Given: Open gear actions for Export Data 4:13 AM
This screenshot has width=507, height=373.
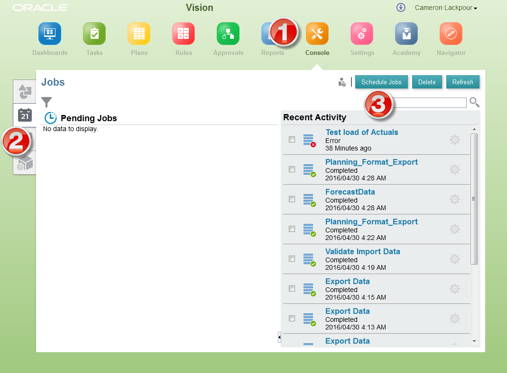Looking at the screenshot, I should 455,319.
